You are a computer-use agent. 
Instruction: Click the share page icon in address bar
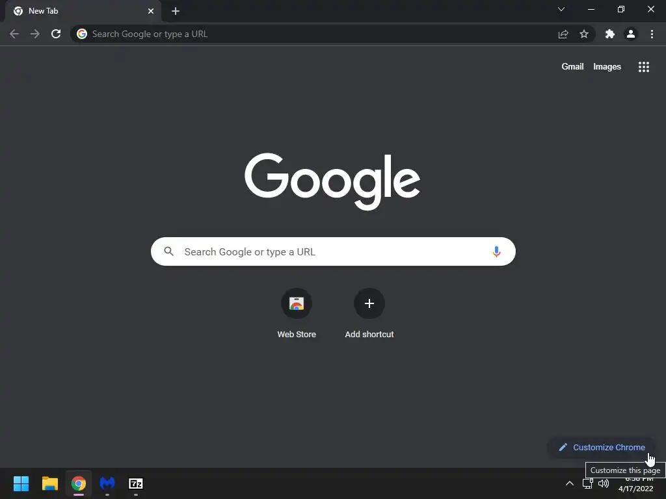pos(563,34)
